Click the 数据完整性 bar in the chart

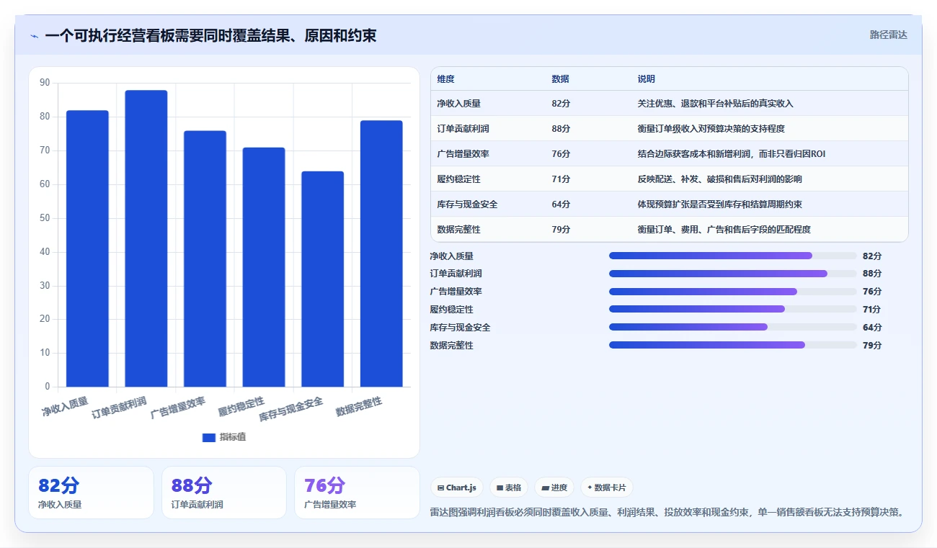click(x=381, y=253)
